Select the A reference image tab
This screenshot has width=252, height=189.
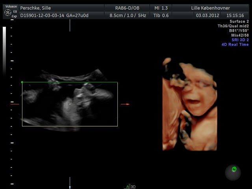coord(128,187)
